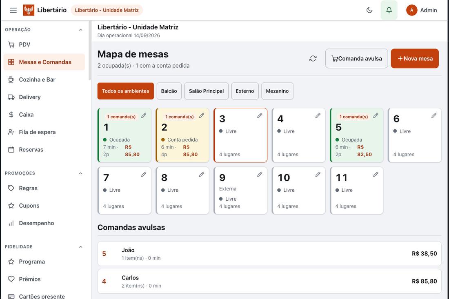Screen dimensions: 449x299
Task: Click the Cozinha e Bar cup icon
Action: tap(11, 80)
